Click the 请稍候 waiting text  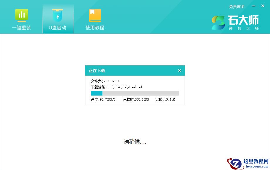135,142
